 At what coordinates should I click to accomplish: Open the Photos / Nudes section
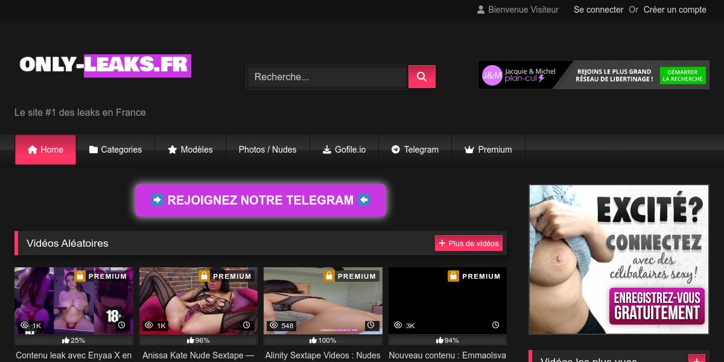[x=267, y=150]
